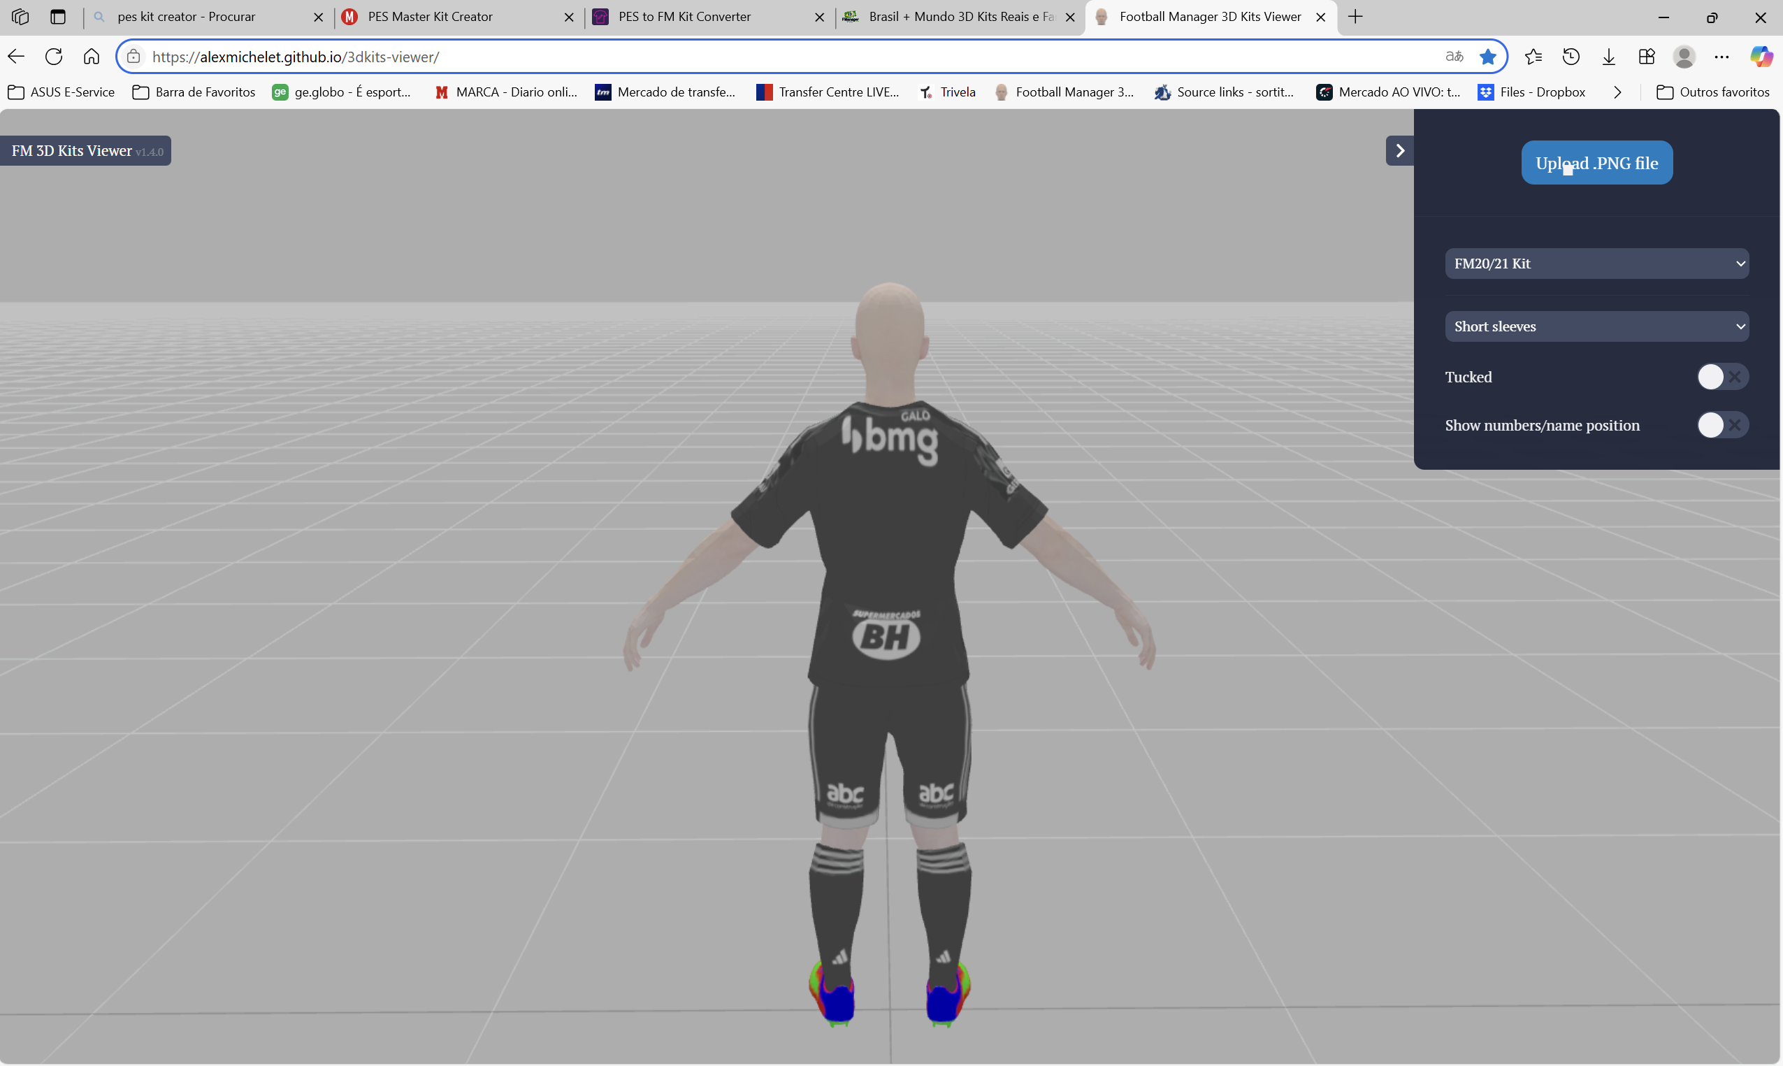This screenshot has height=1066, width=1783.
Task: Click the browser refresh icon
Action: [54, 57]
